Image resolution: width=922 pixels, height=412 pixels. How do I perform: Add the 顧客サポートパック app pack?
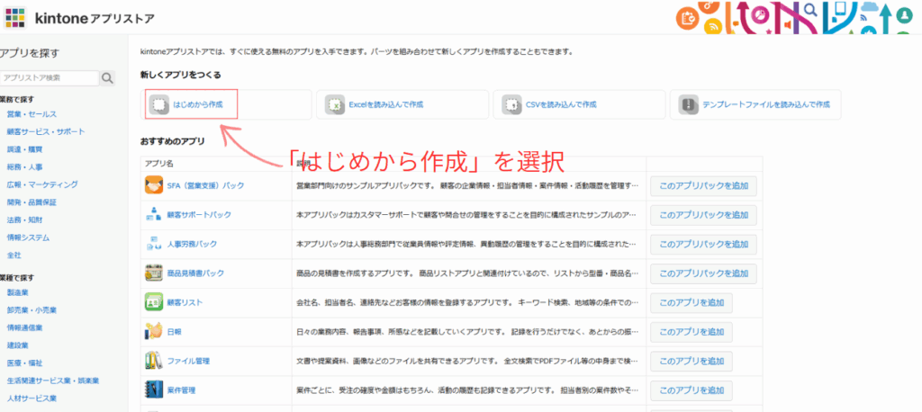click(703, 215)
